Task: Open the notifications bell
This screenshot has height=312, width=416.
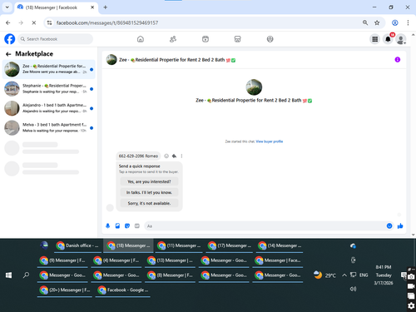Action: [388, 39]
